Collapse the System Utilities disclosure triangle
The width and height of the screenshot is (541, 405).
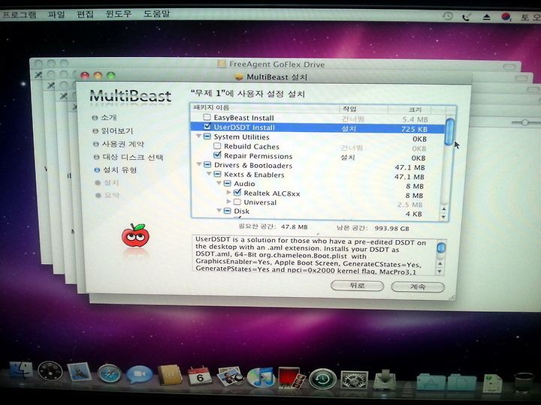(198, 136)
